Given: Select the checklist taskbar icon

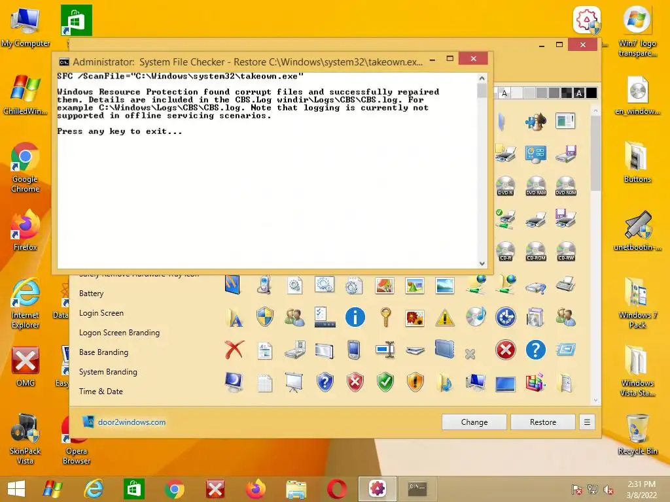Looking at the screenshot, I should click(325, 317).
